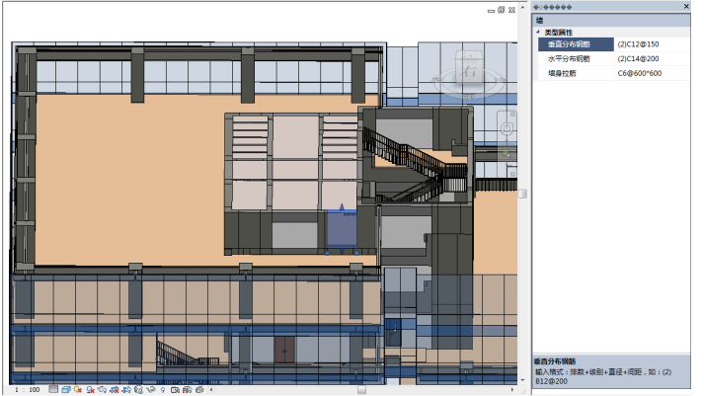Open the Temporary Hide/Isolate glasses icon
Image resolution: width=704 pixels, height=396 pixels.
(x=150, y=389)
